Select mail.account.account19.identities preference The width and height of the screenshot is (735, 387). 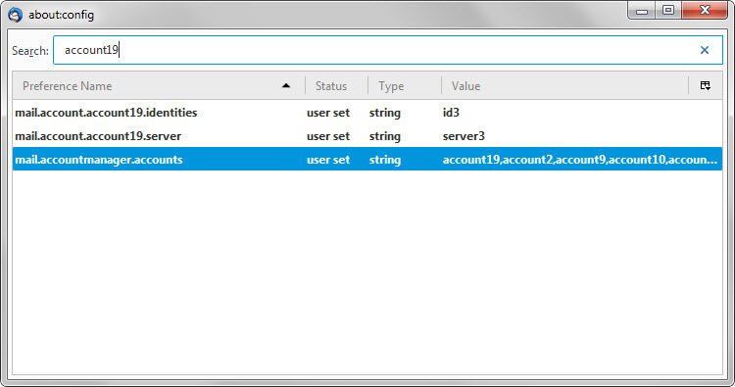106,113
